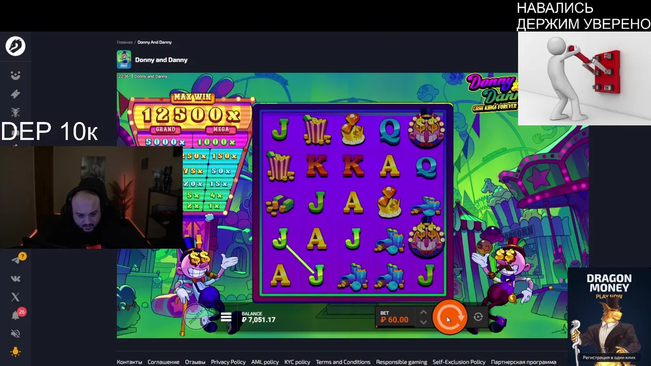Open the Отзывы footer link
Viewport: 651px width, 366px height.
[195, 362]
